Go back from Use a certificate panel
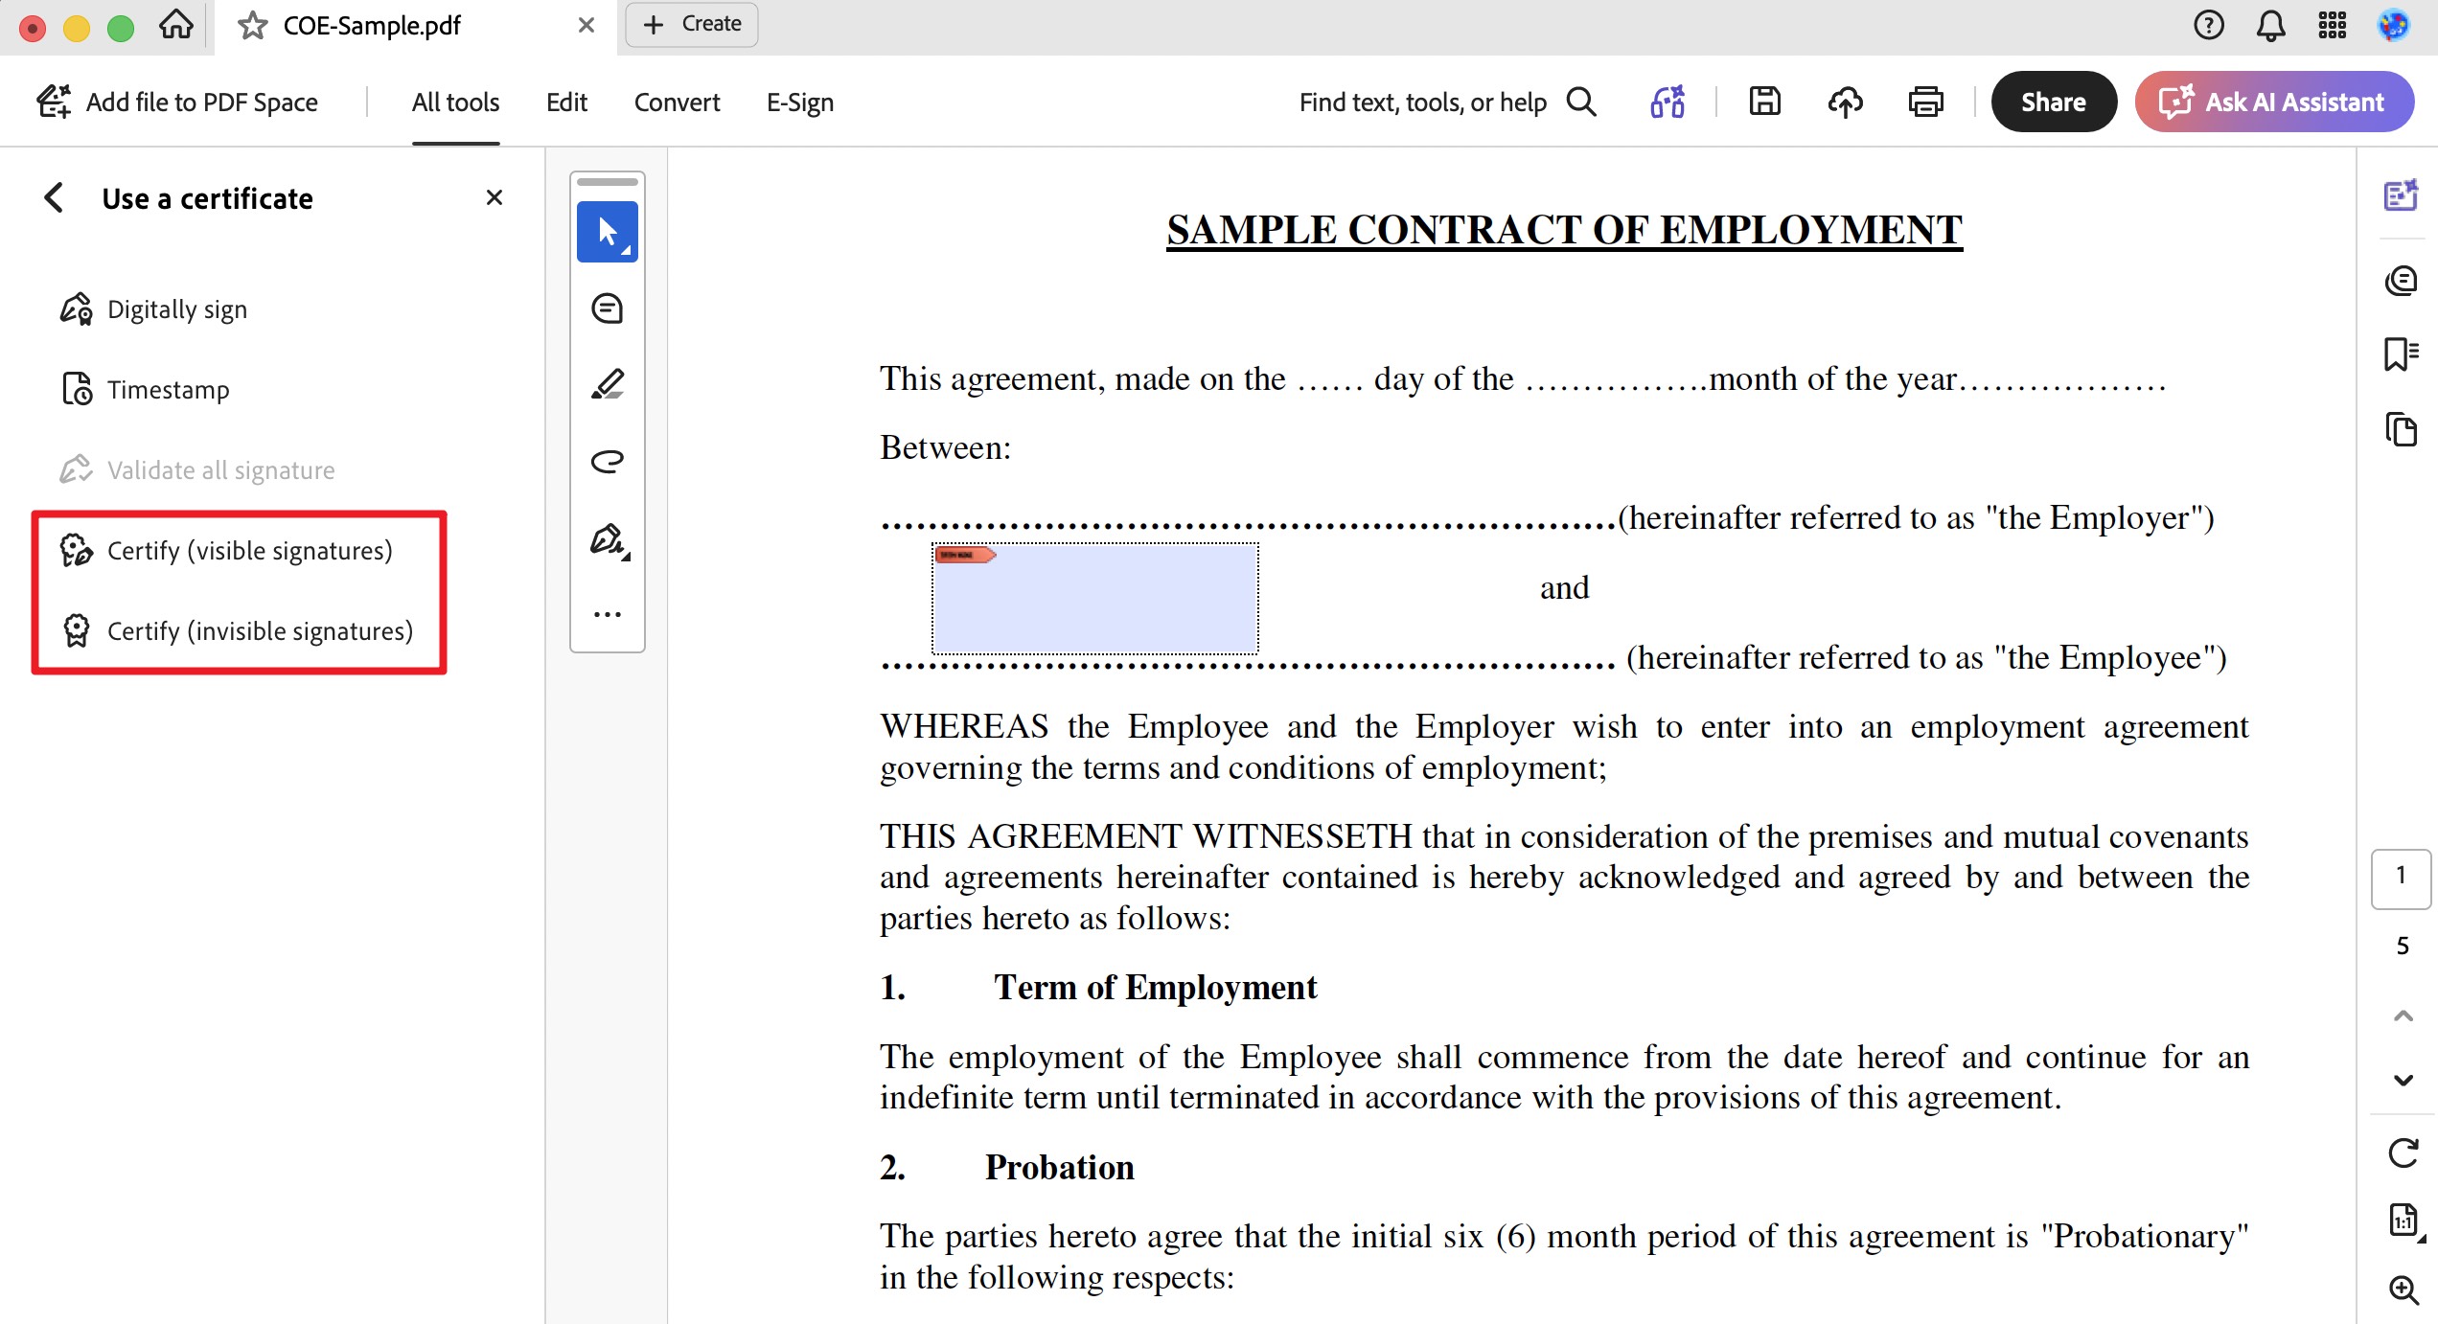The height and width of the screenshot is (1324, 2438). 54,197
